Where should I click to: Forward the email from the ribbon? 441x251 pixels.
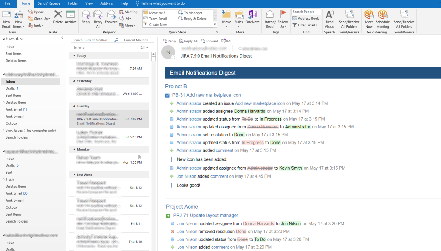point(111,17)
